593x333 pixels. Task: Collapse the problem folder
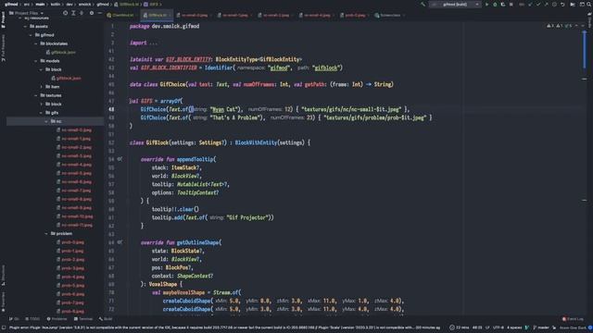pyautogui.click(x=46, y=234)
